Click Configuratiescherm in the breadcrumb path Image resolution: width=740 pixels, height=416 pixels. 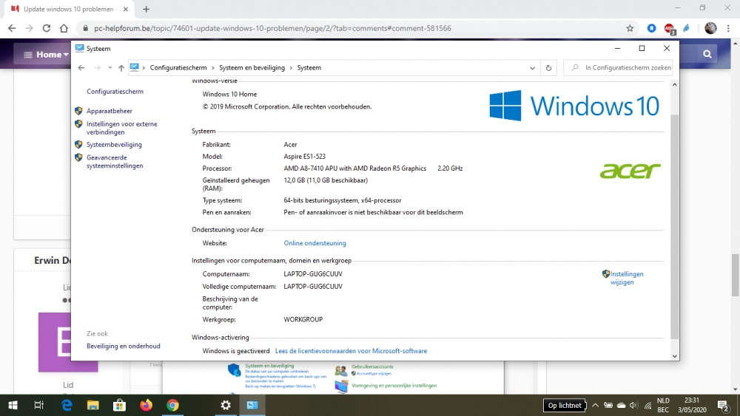tap(178, 68)
